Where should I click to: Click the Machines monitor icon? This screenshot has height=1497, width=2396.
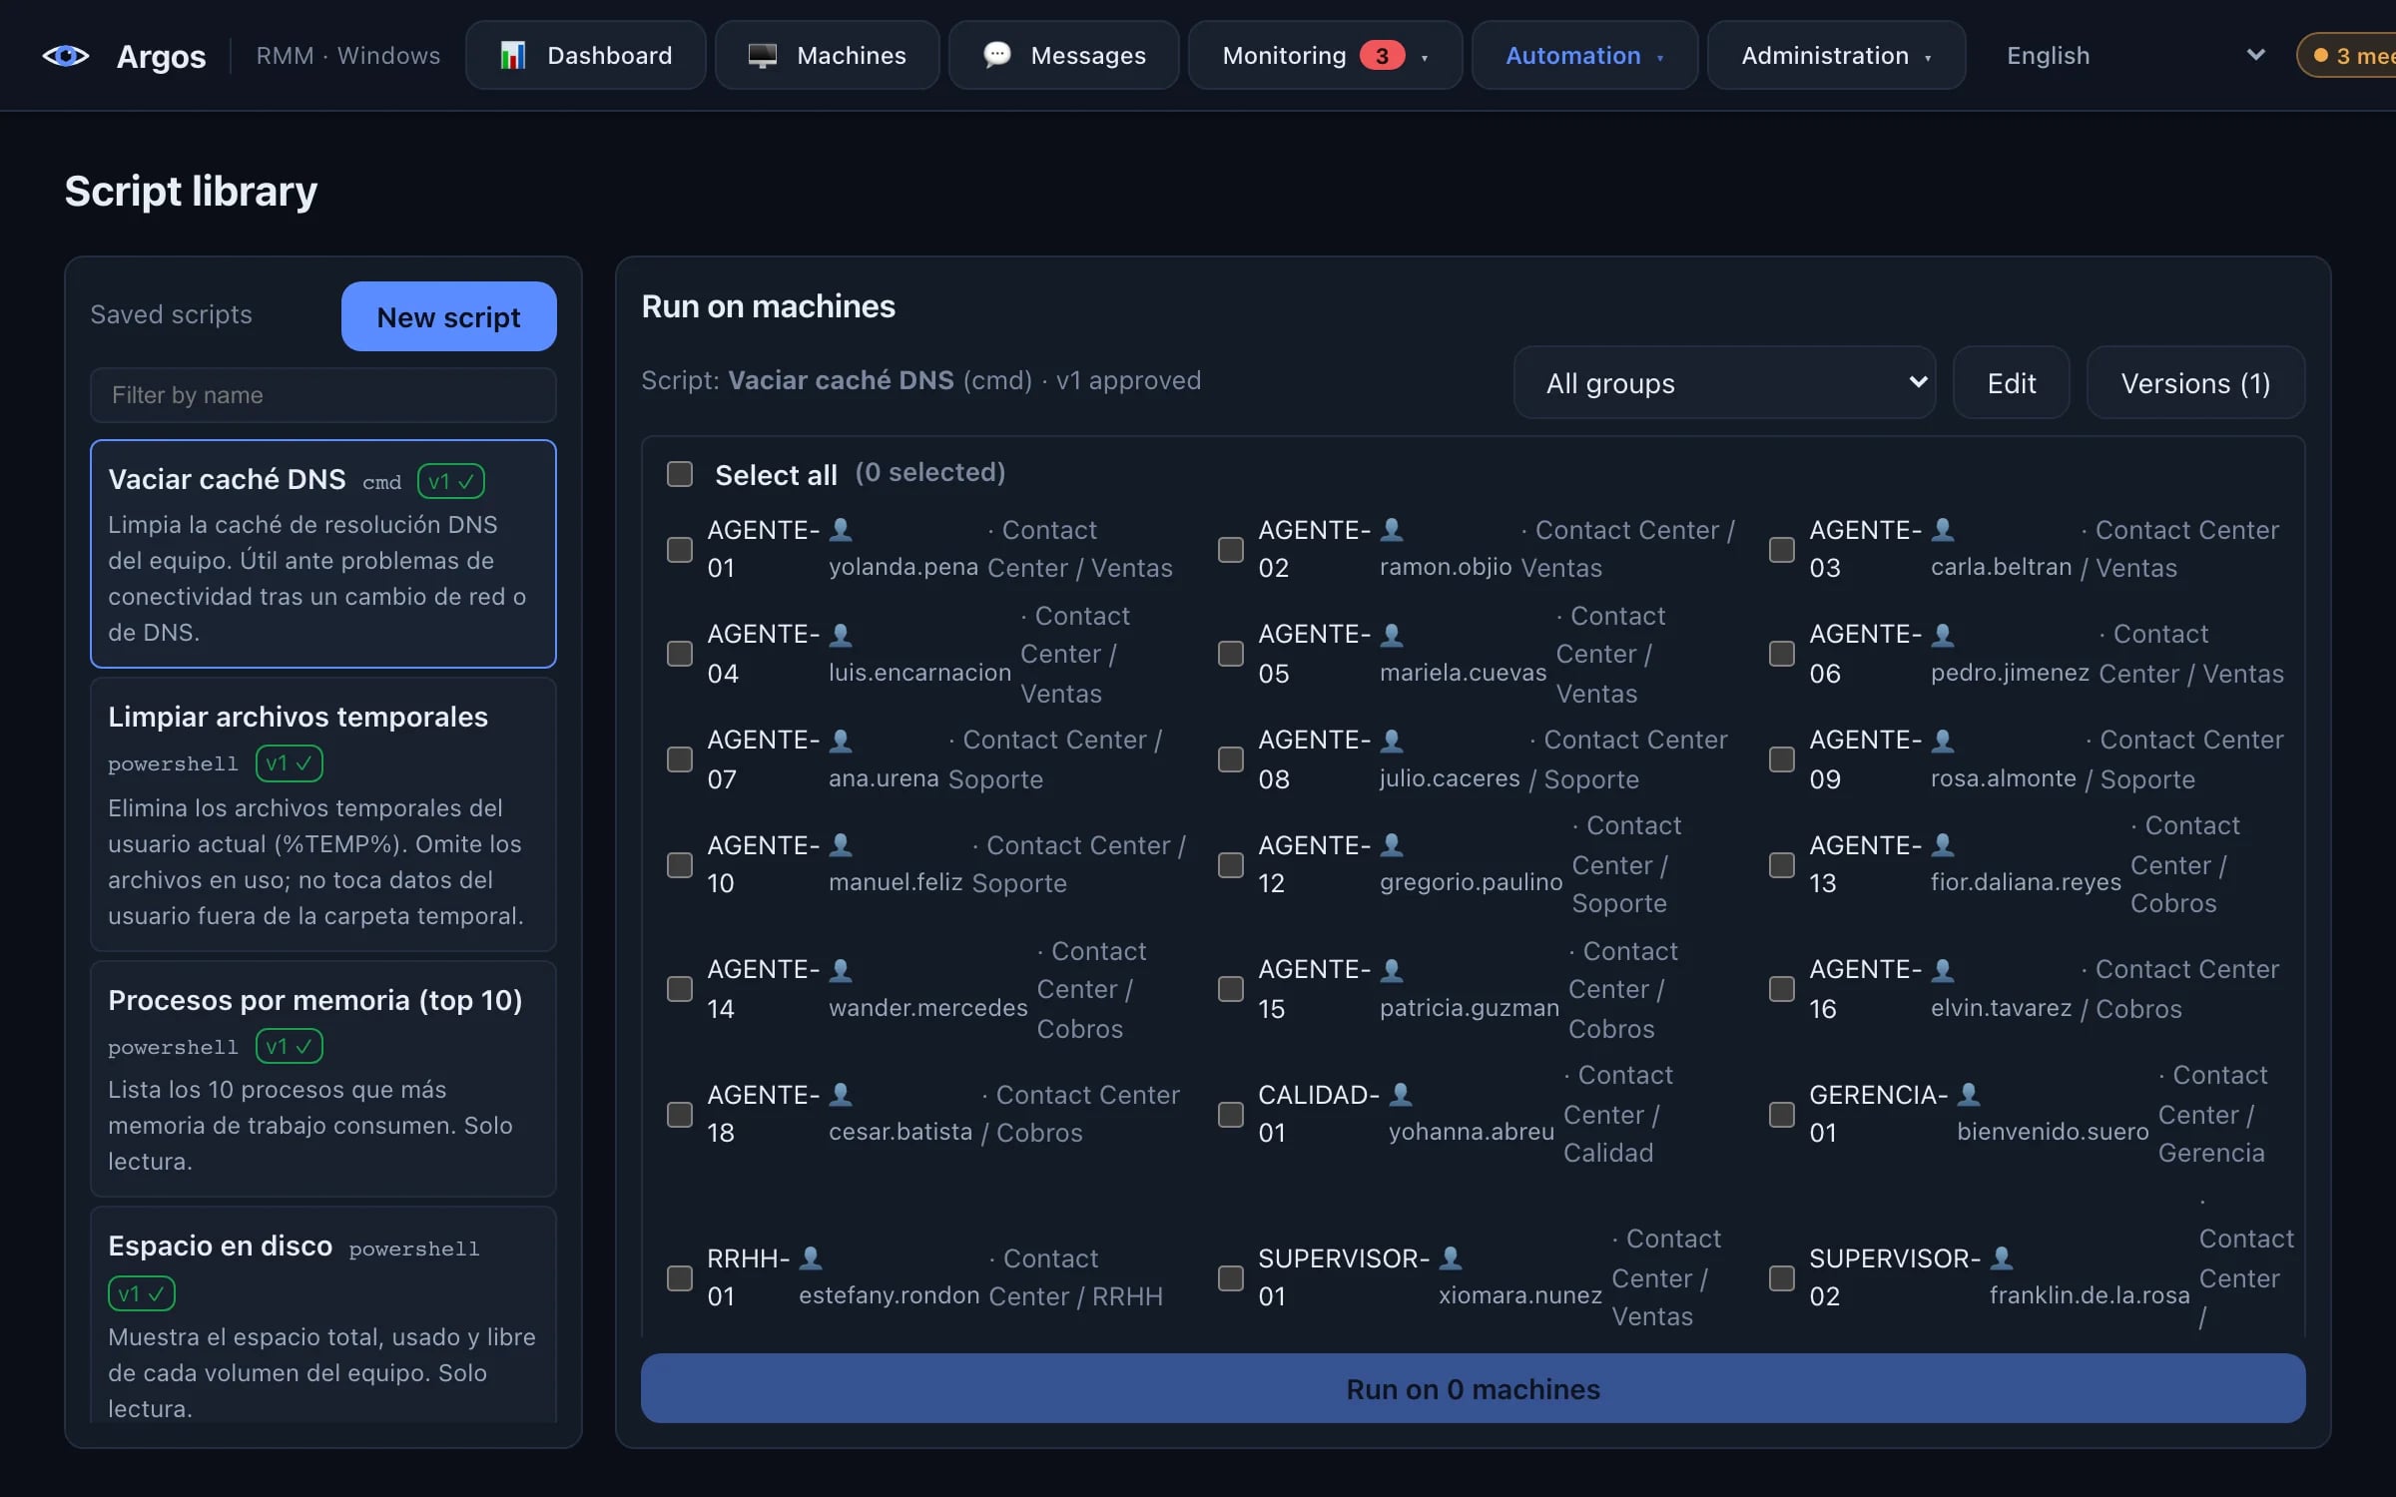(x=762, y=56)
